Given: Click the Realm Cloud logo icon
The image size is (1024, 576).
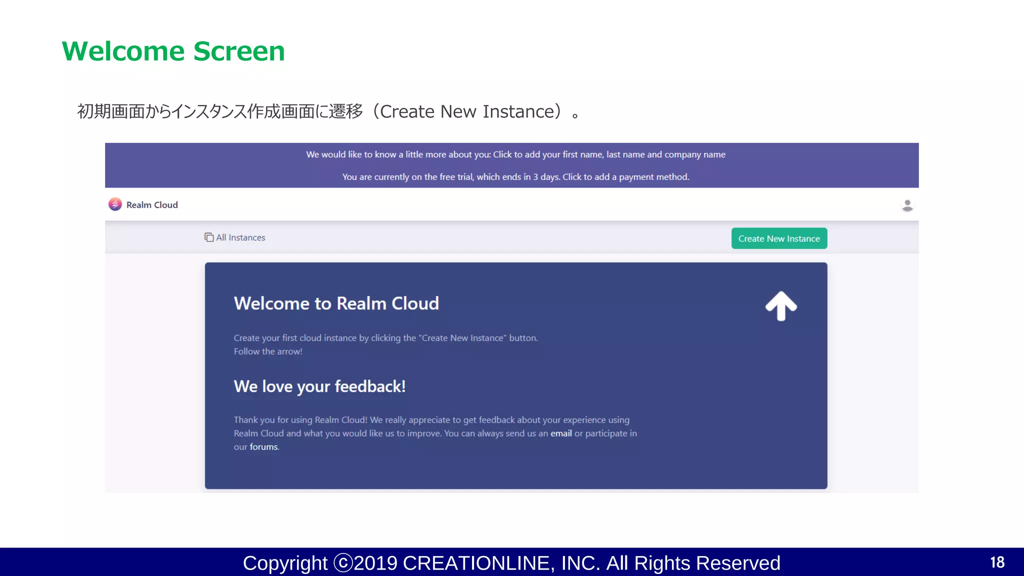Looking at the screenshot, I should (x=115, y=204).
